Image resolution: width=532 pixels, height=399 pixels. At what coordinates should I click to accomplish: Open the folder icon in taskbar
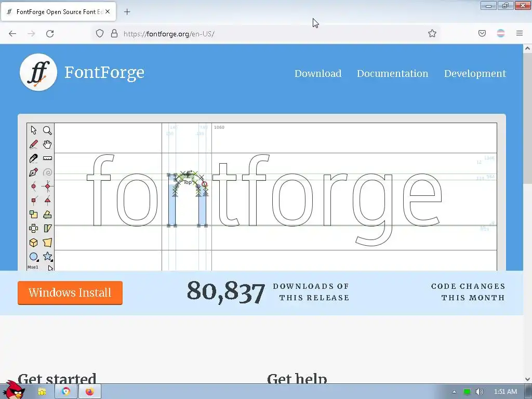pos(42,392)
